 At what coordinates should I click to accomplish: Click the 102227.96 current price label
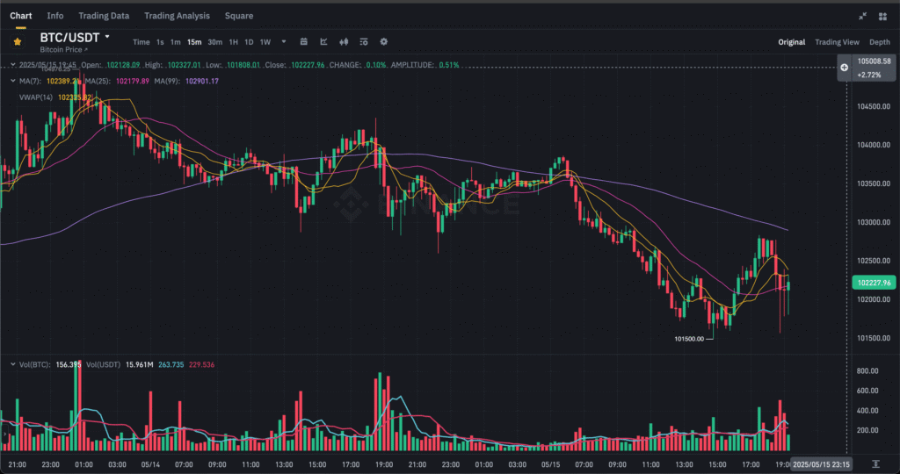[x=874, y=283]
